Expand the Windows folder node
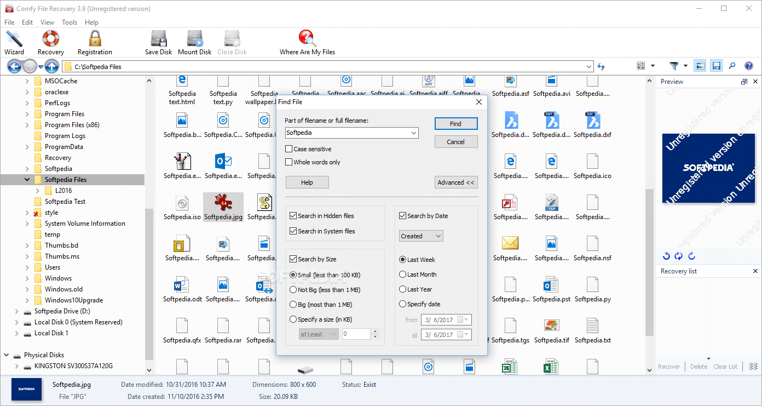The height and width of the screenshot is (406, 762). (27, 278)
